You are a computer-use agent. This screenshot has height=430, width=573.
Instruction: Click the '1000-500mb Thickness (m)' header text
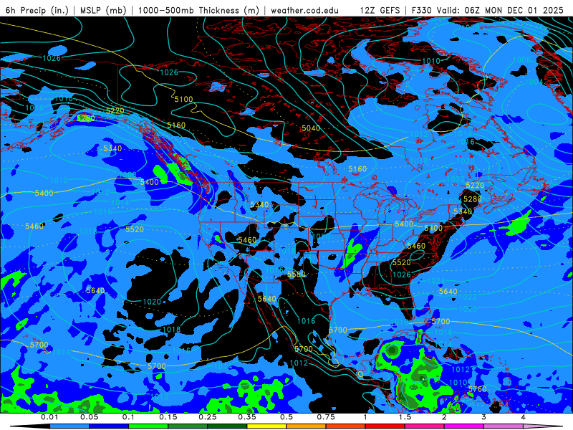coord(198,10)
